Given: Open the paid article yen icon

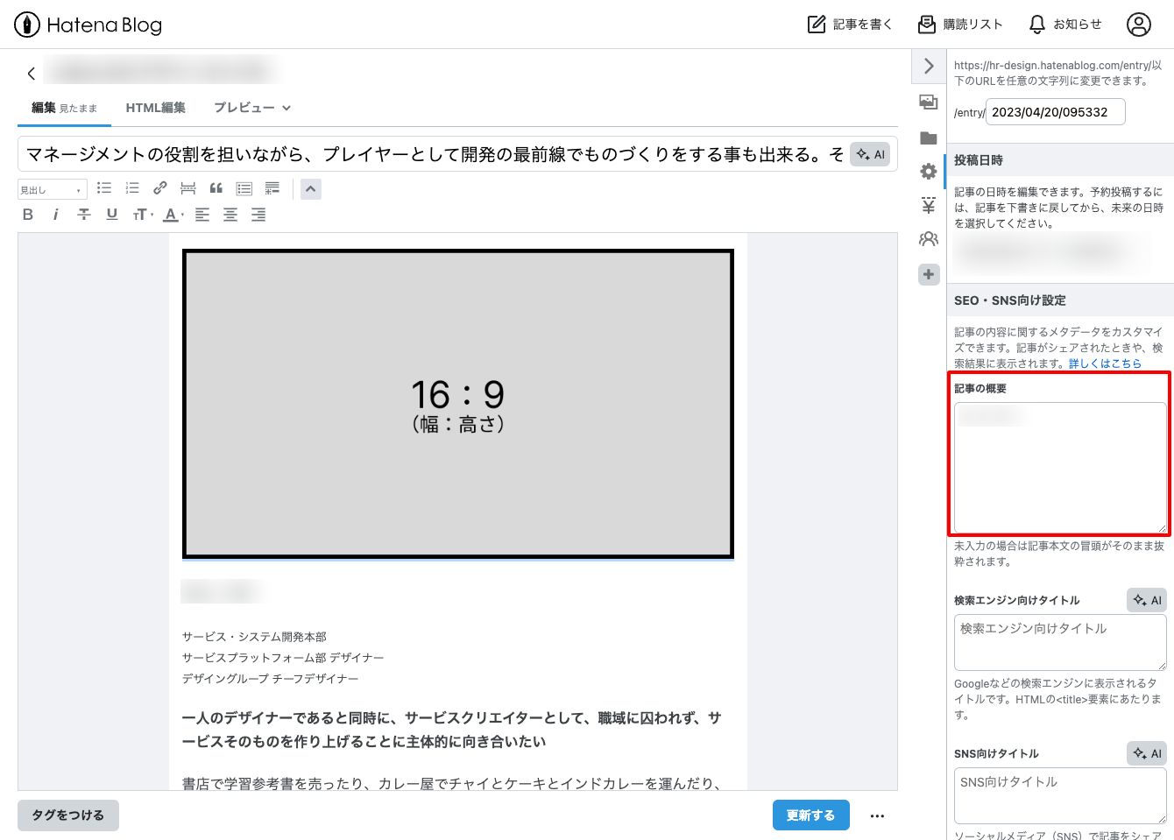Looking at the screenshot, I should pos(928,206).
